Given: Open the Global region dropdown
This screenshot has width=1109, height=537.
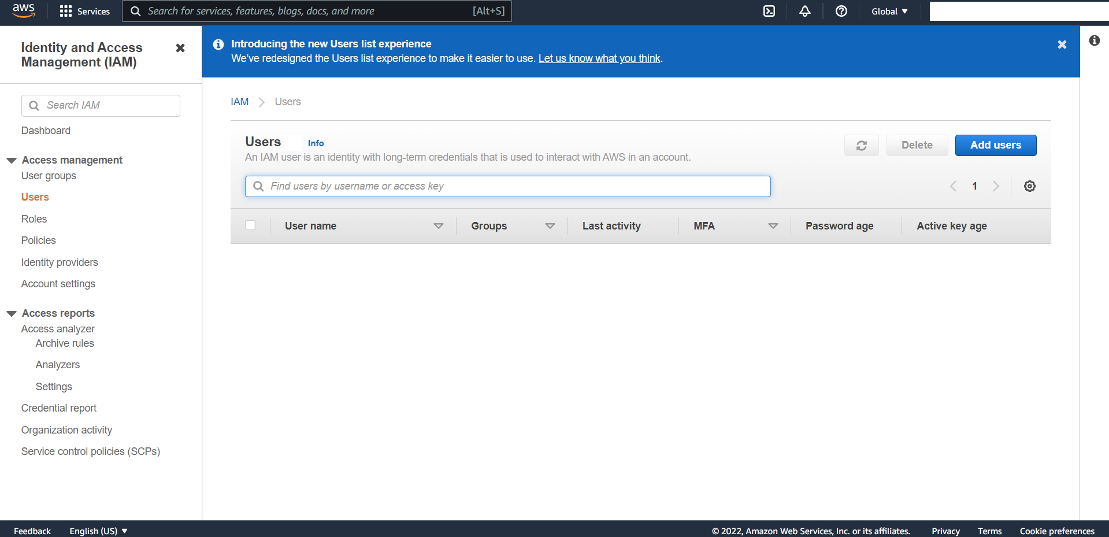Looking at the screenshot, I should click(888, 11).
